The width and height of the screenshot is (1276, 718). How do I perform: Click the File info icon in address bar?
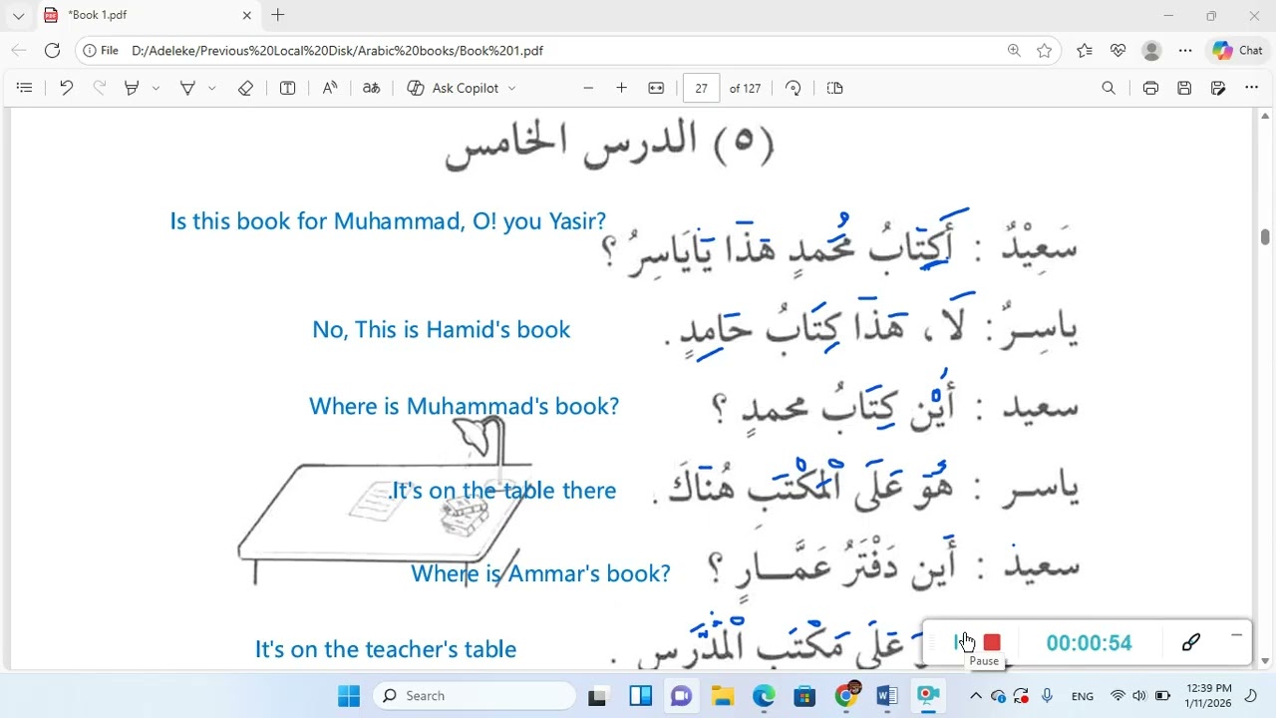pos(101,50)
